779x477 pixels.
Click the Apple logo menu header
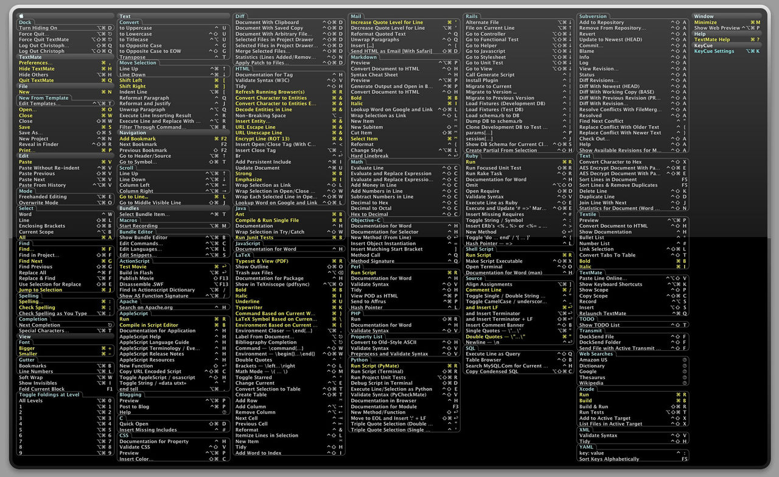(21, 16)
